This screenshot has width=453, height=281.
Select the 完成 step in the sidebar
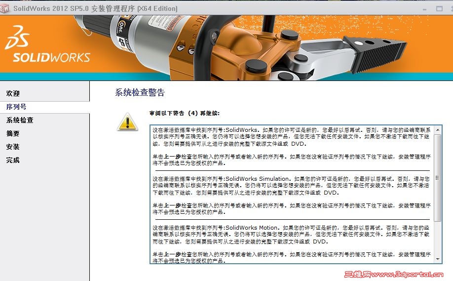[13, 160]
